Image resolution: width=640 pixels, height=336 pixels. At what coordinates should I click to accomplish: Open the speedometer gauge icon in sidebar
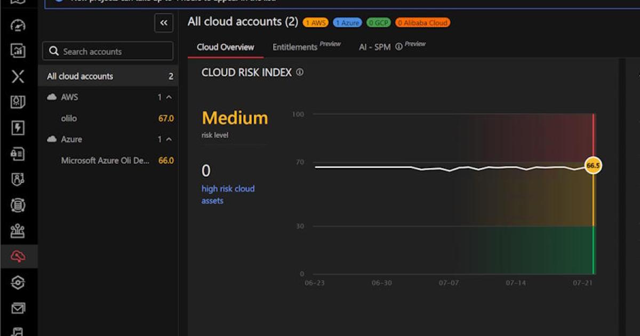click(x=18, y=25)
